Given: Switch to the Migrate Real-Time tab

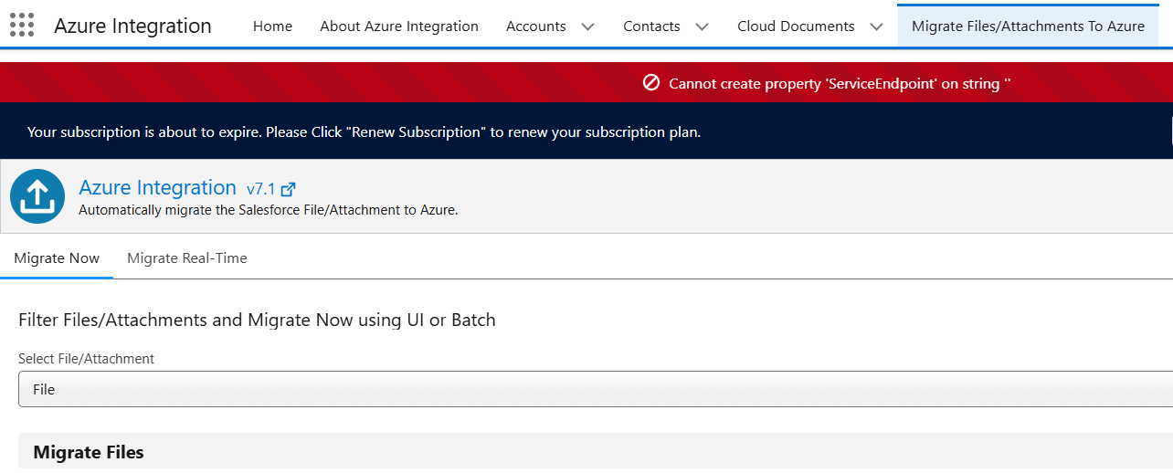Looking at the screenshot, I should 187,258.
